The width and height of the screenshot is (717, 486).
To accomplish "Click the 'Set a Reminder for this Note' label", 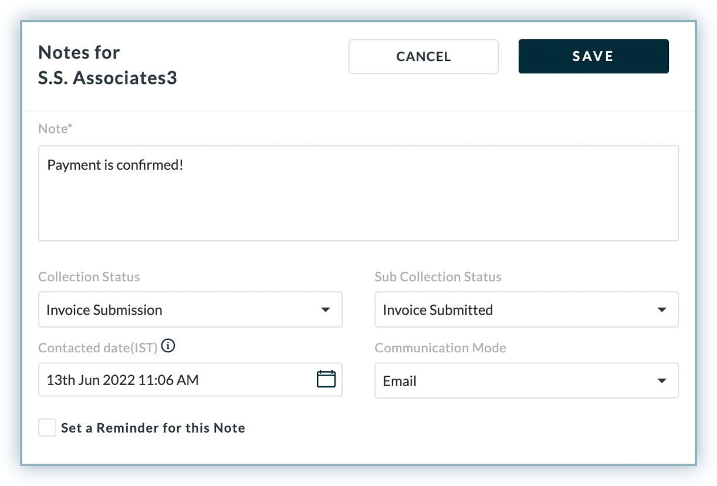I will [x=153, y=428].
